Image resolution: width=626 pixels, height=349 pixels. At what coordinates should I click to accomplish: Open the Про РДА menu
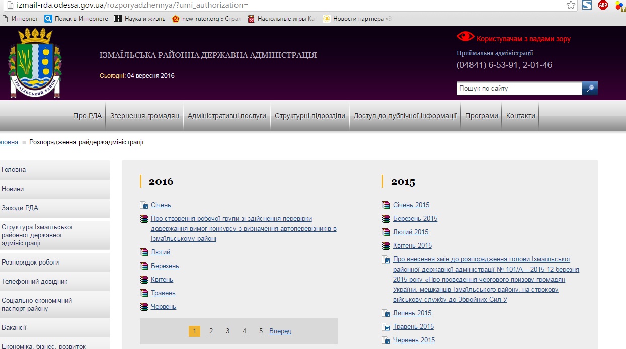click(88, 116)
